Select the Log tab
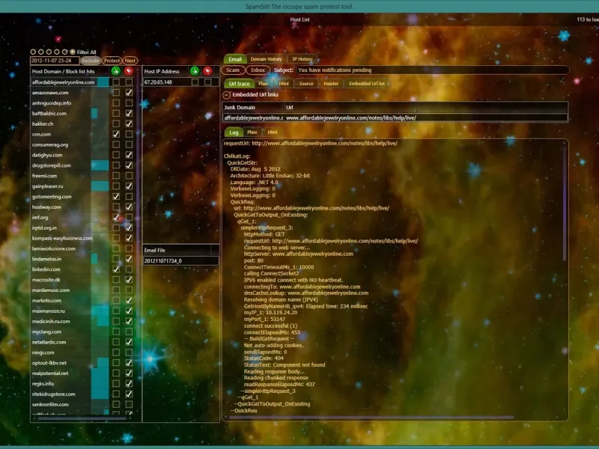The width and height of the screenshot is (599, 449). point(234,132)
